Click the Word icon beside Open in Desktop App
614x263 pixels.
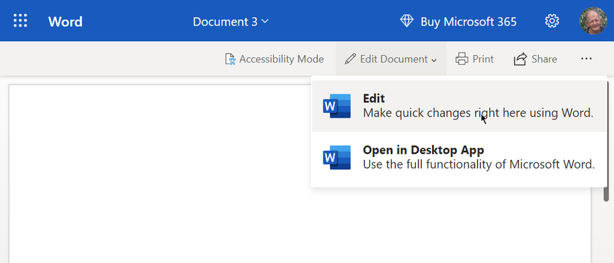(x=337, y=158)
